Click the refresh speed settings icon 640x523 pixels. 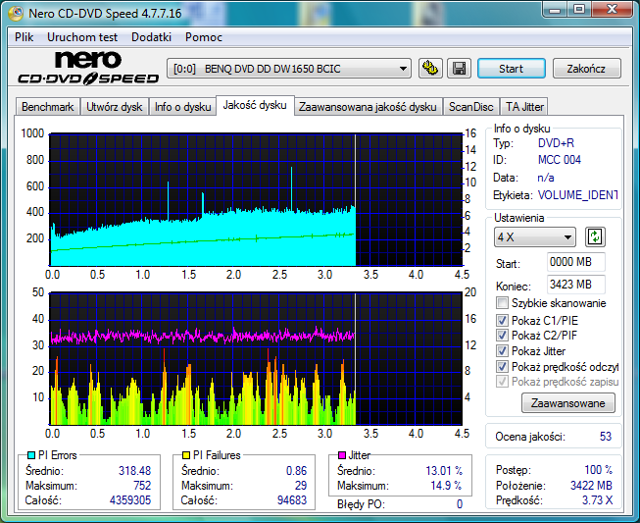pos(595,237)
